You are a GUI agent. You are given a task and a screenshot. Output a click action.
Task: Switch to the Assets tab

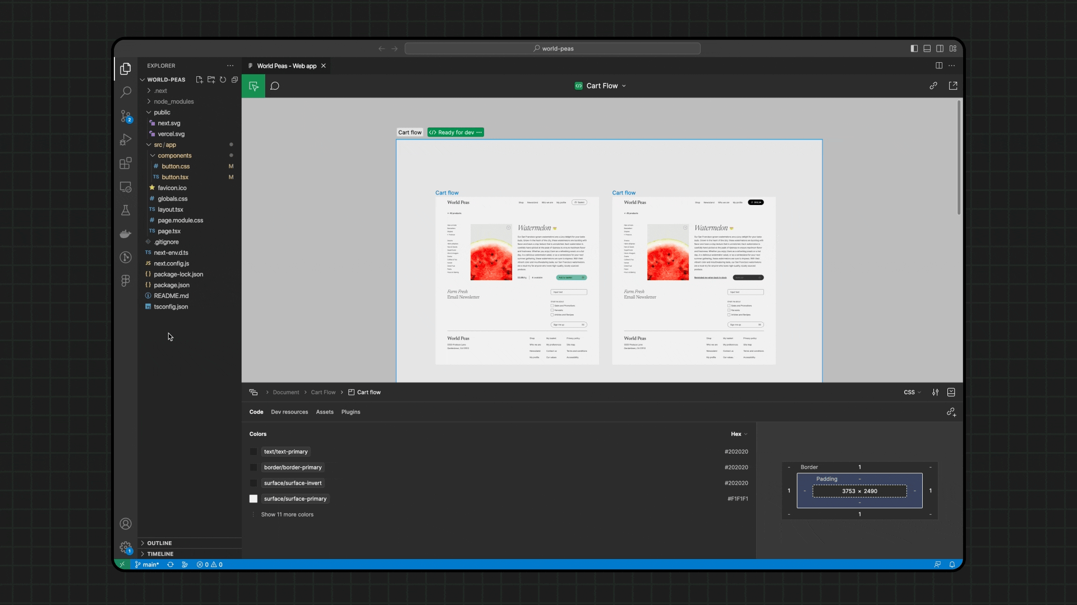click(325, 412)
